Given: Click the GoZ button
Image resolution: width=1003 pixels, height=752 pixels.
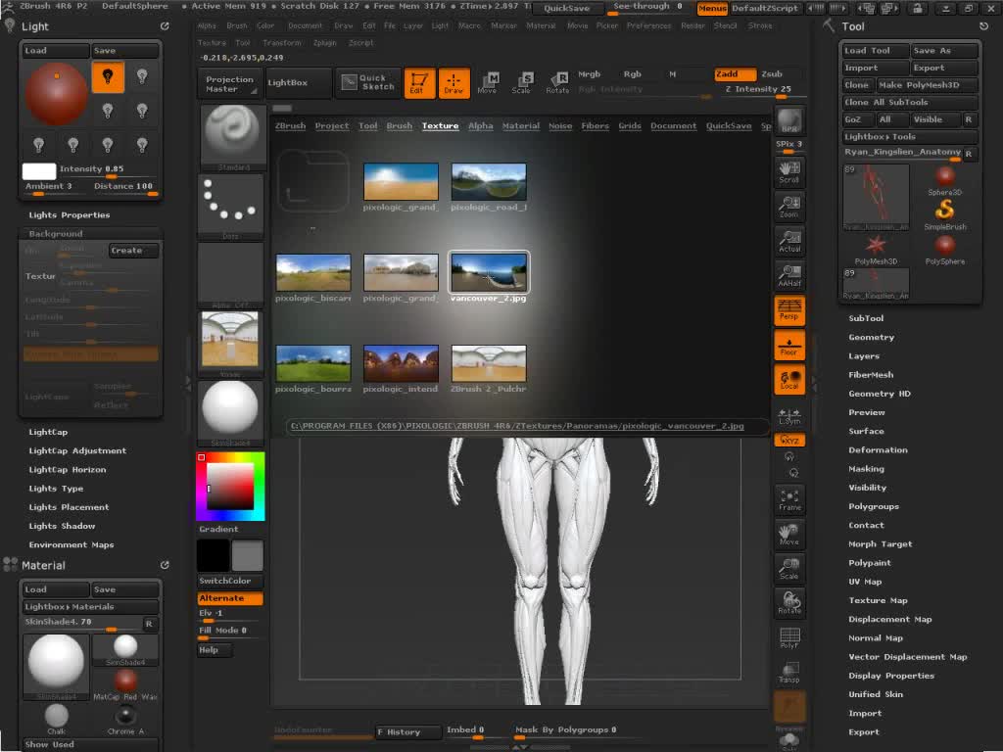Looking at the screenshot, I should [856, 119].
